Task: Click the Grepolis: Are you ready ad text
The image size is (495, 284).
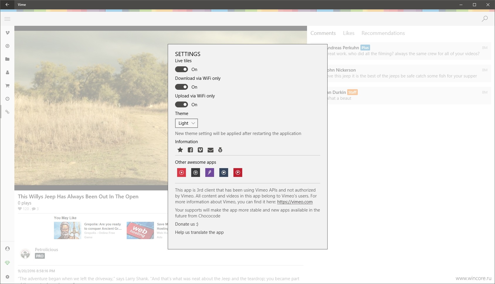Action: 103,226
